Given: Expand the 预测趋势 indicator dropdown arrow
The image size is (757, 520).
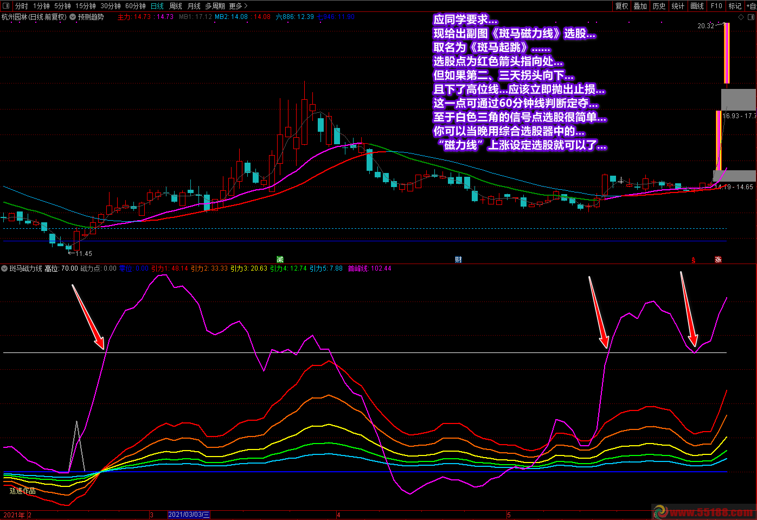Looking at the screenshot, I should point(73,17).
